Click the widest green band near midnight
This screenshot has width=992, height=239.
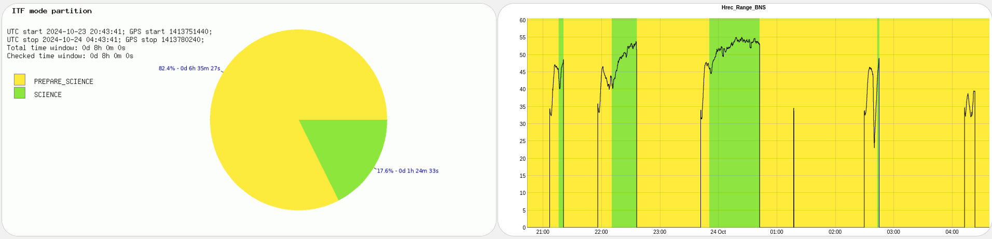point(734,156)
